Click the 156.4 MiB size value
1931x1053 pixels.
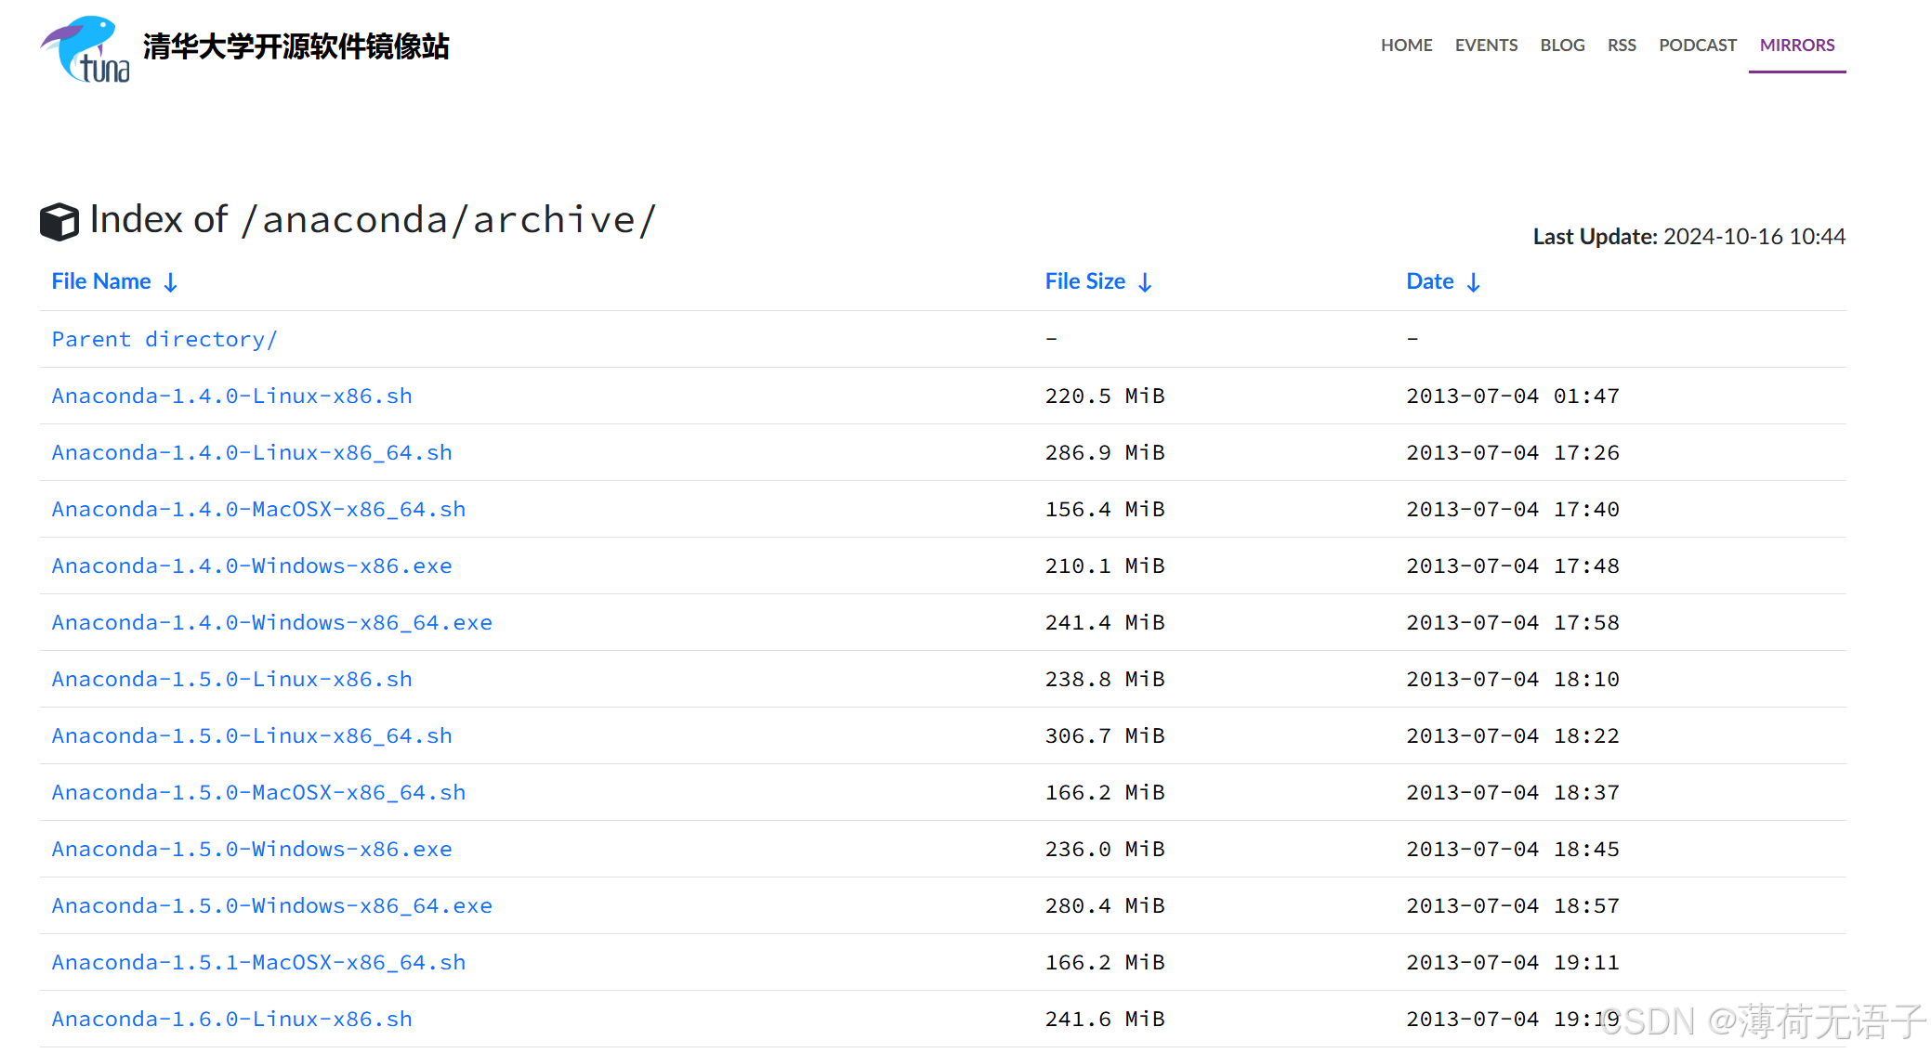coord(1105,510)
